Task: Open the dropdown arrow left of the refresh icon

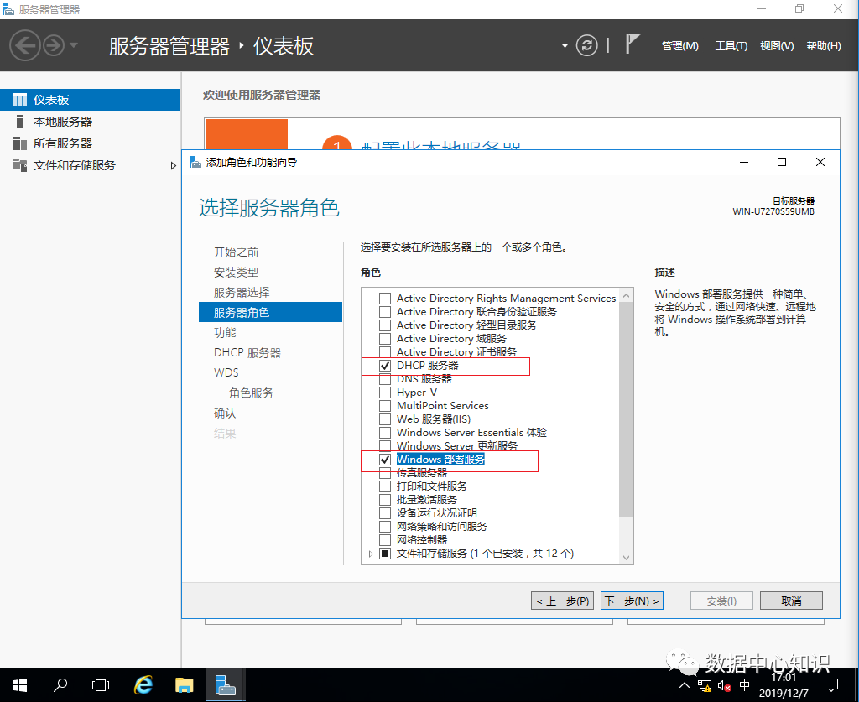Action: (x=565, y=46)
